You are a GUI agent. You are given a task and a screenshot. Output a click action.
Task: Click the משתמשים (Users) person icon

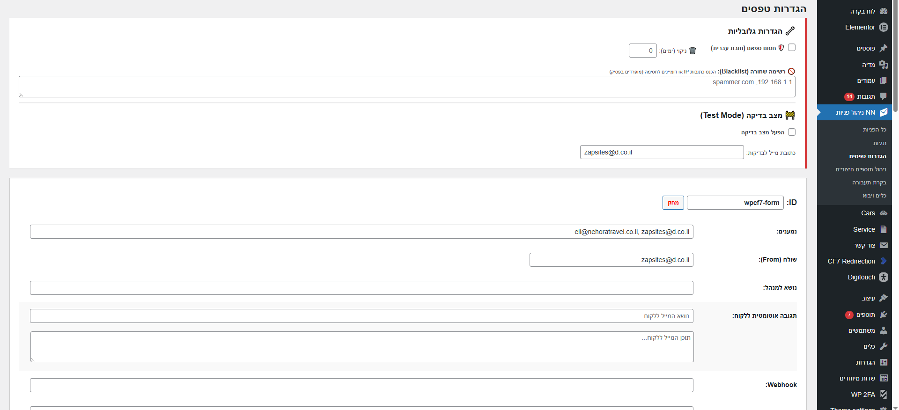click(x=883, y=330)
